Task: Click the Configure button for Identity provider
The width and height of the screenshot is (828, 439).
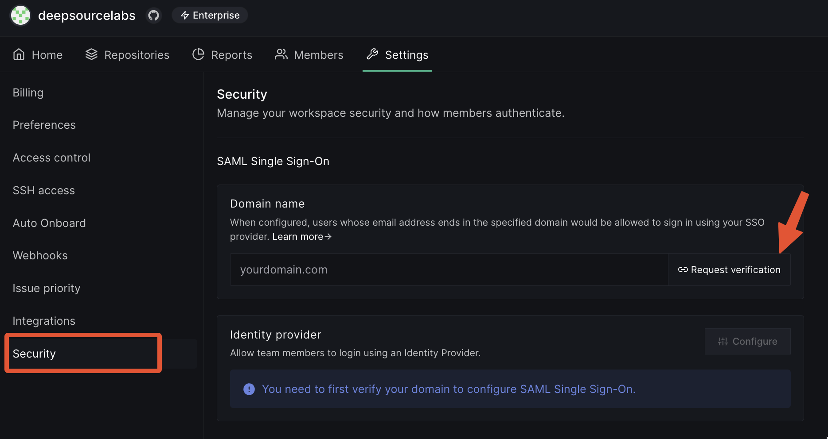Action: click(747, 341)
